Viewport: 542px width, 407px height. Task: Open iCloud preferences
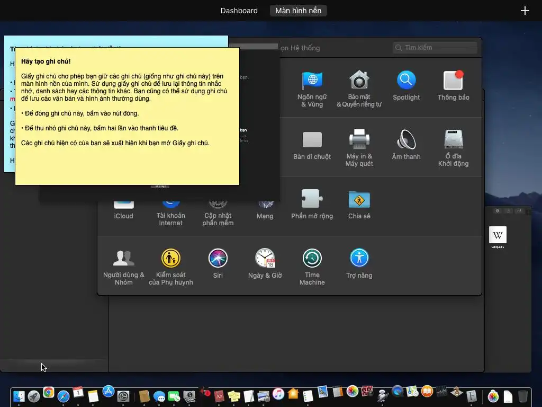[x=123, y=211]
